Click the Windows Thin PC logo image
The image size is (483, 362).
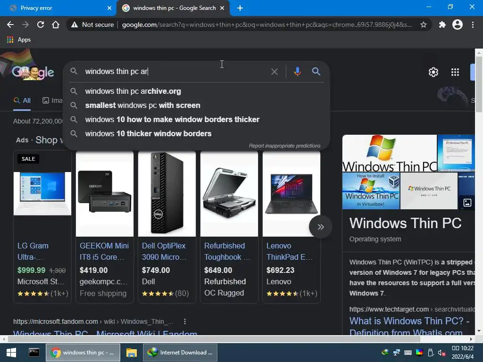(389, 153)
